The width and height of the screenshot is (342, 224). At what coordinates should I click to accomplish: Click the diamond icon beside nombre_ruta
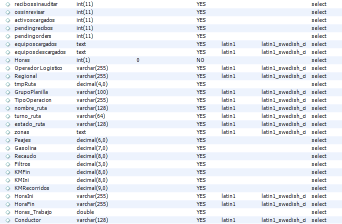coord(8,108)
